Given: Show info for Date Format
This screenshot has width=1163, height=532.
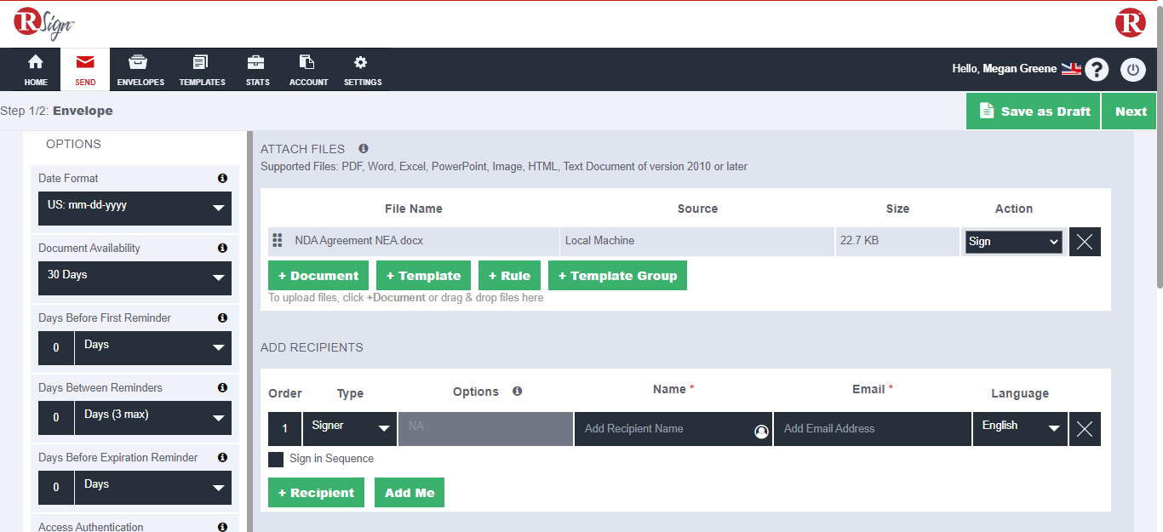Looking at the screenshot, I should [222, 178].
